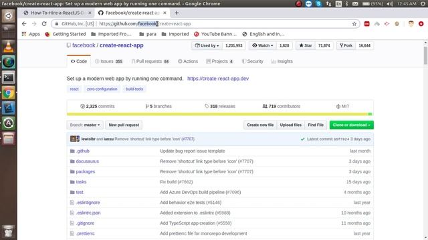Open the Projects tab
The height and width of the screenshot is (240, 428).
pyautogui.click(x=220, y=61)
